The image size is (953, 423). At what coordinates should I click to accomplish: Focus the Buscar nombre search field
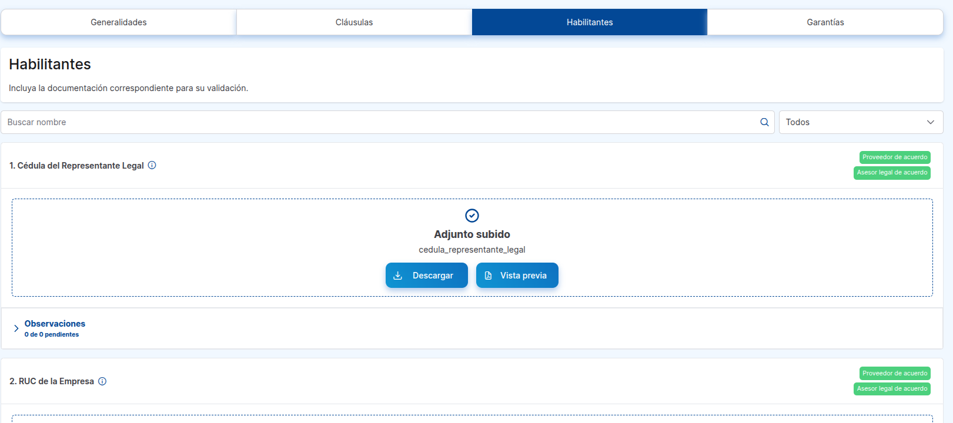click(x=376, y=122)
